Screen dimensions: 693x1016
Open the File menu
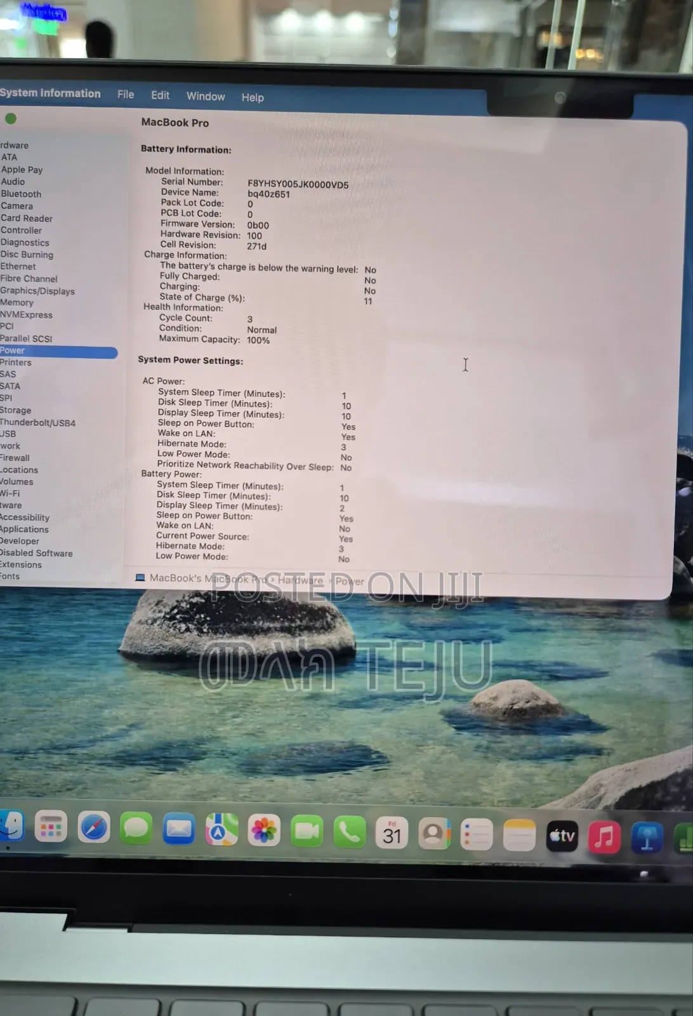tap(126, 94)
